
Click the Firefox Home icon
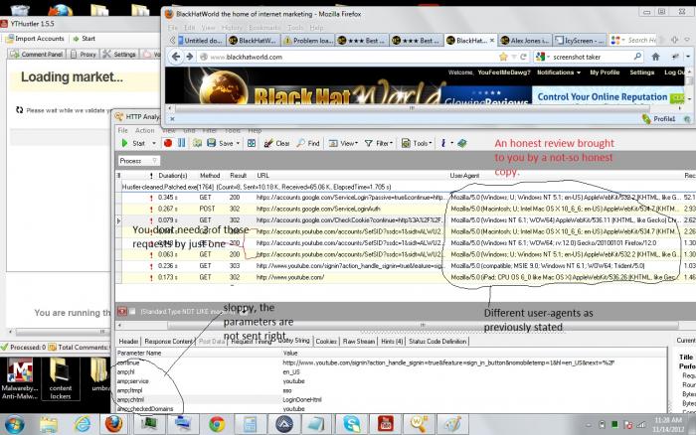point(655,57)
